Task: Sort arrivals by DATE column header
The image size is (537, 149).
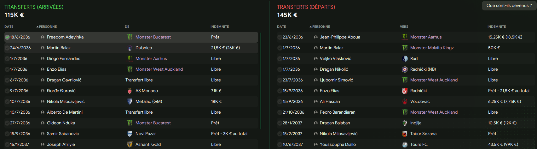Action: point(9,27)
